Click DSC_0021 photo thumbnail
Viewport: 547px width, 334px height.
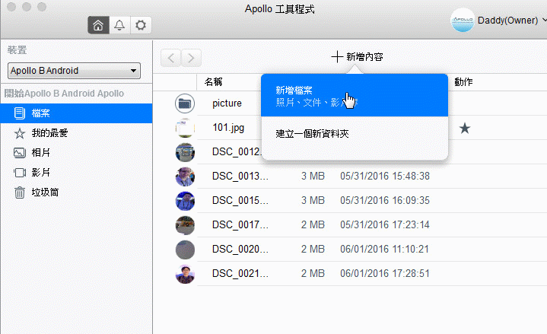point(185,274)
